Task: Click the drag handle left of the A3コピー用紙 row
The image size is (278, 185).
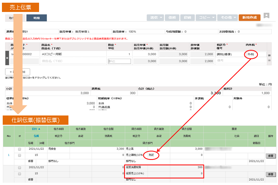Action: click(x=7, y=58)
